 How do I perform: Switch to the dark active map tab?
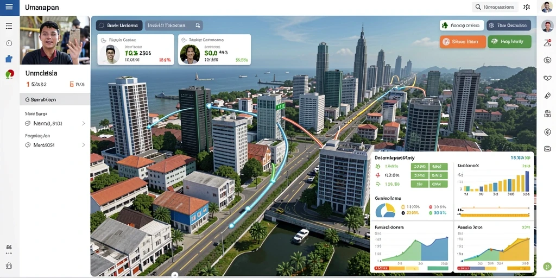(119, 25)
